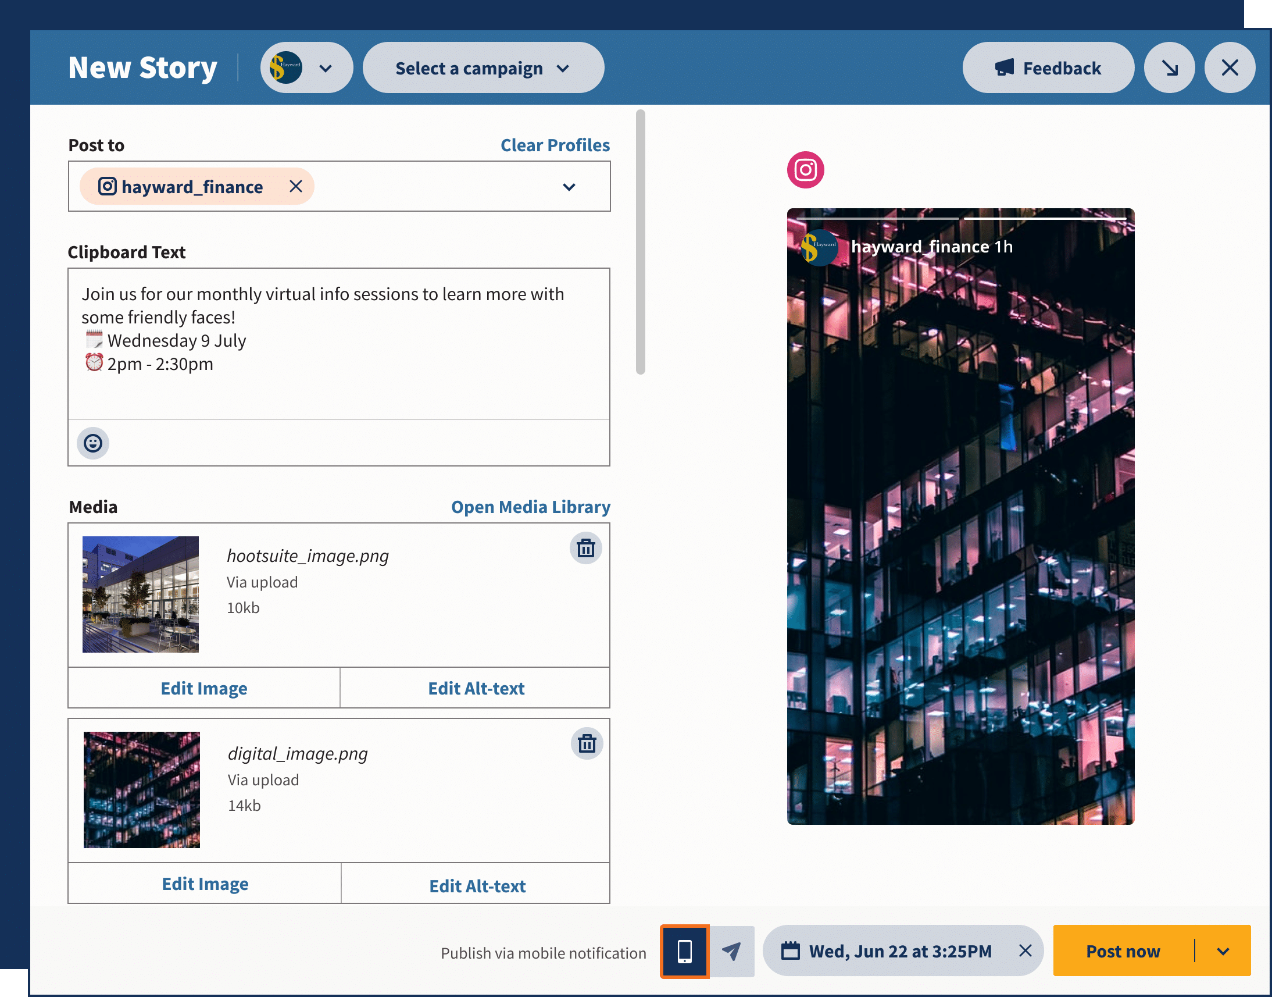Open Edit Image for hootsuite_image.png

[x=203, y=688]
